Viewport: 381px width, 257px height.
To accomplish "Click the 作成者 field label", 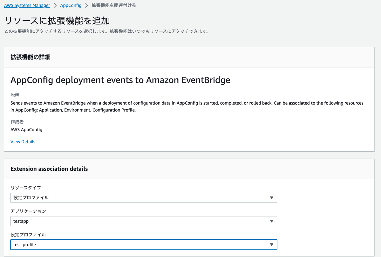I will click(x=17, y=122).
